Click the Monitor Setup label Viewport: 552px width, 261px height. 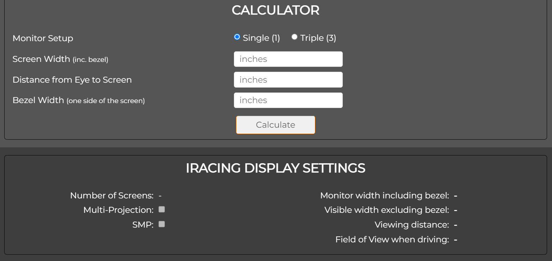click(43, 38)
